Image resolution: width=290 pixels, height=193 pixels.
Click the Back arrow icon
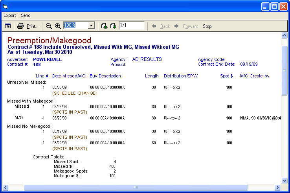[x=154, y=26]
